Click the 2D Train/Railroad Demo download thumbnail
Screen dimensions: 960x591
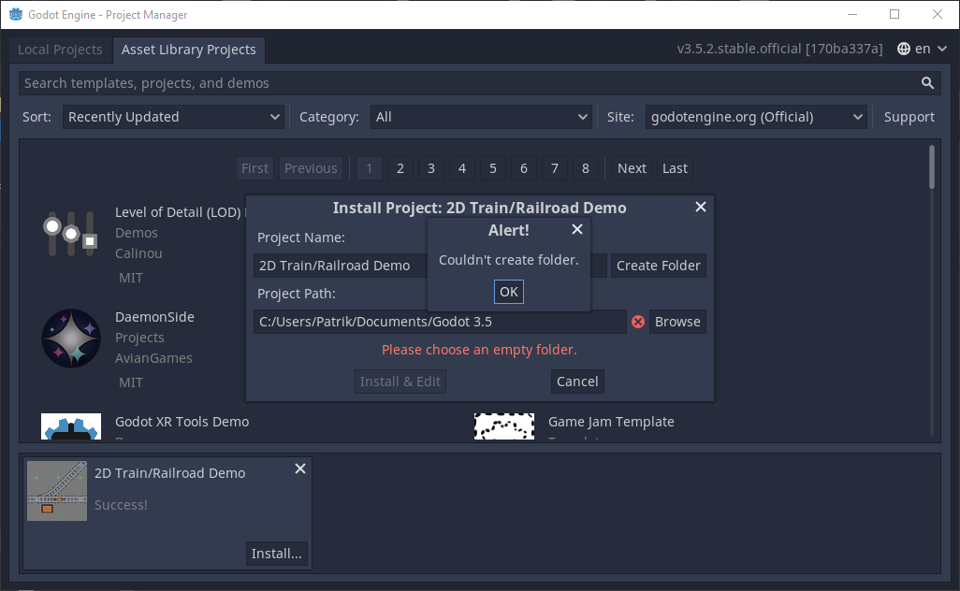click(57, 491)
